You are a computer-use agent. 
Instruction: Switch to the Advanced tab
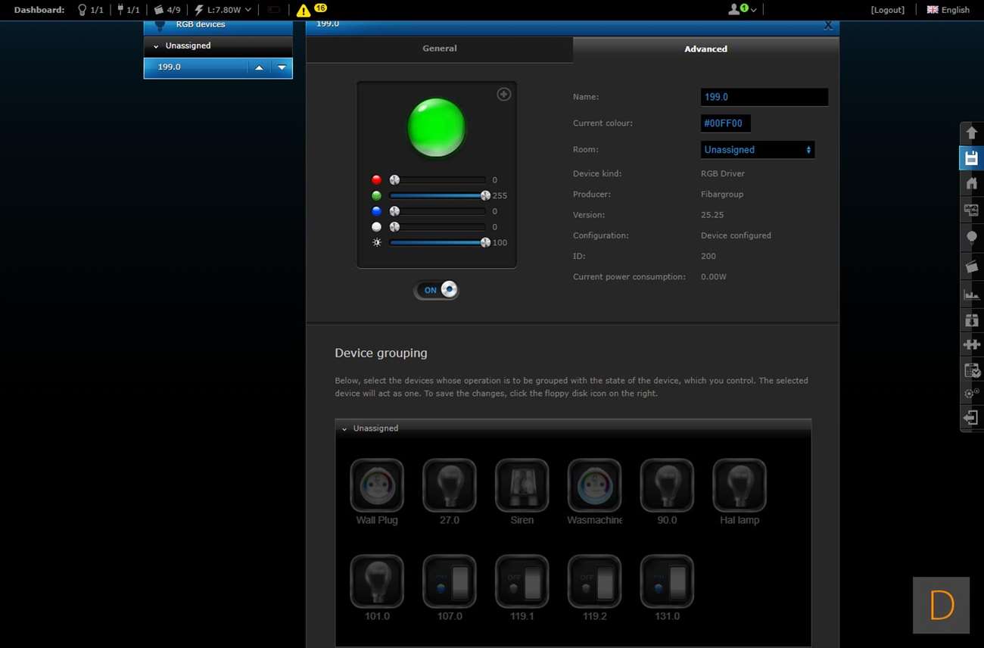(x=705, y=49)
